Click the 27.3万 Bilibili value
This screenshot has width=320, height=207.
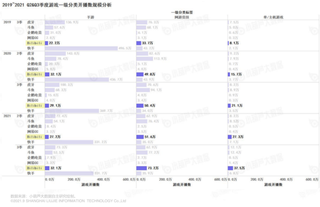pos(238,137)
